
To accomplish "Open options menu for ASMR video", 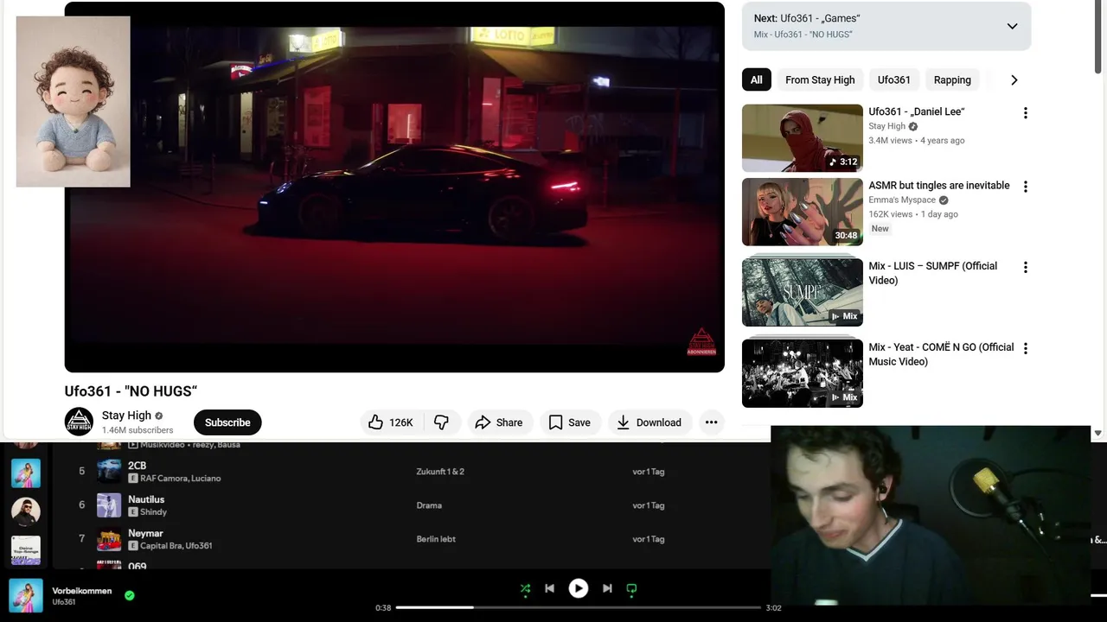I will 1026,187.
